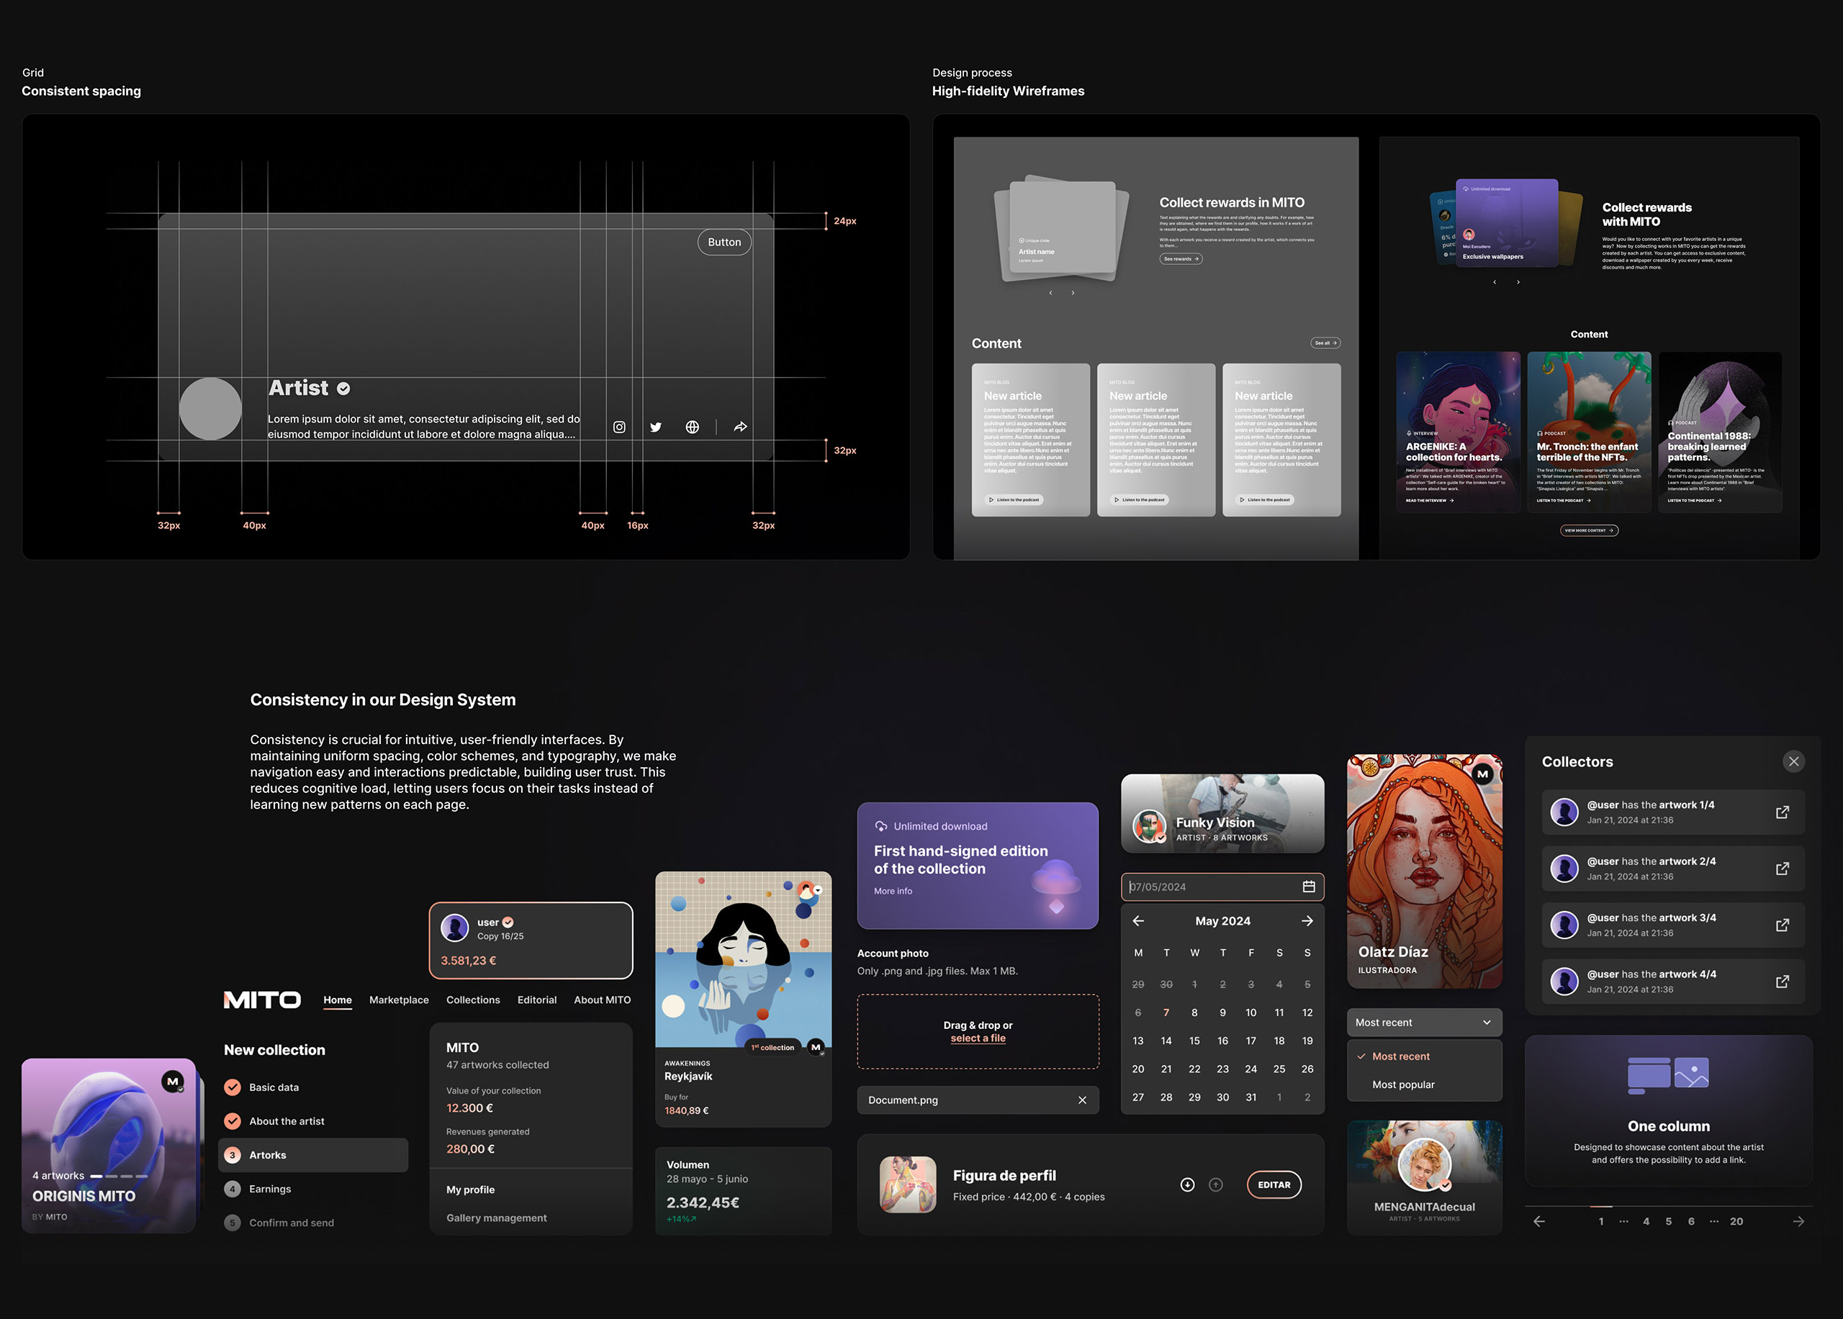Click the Instagram icon on artist card
The image size is (1843, 1319).
point(619,427)
